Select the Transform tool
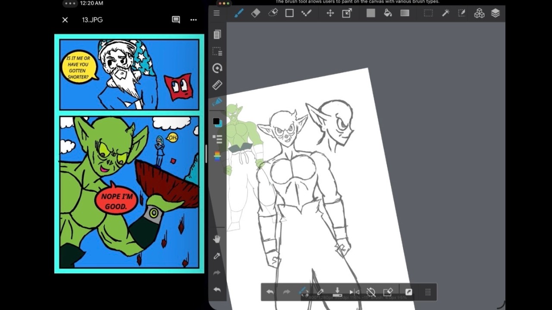Screen dimensions: 552x310 pos(347,13)
